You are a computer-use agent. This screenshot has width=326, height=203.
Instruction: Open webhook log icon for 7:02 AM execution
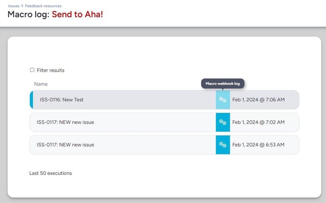(223, 122)
